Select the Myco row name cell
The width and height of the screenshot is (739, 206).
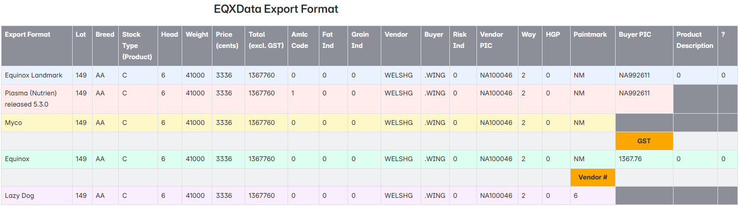click(x=36, y=123)
